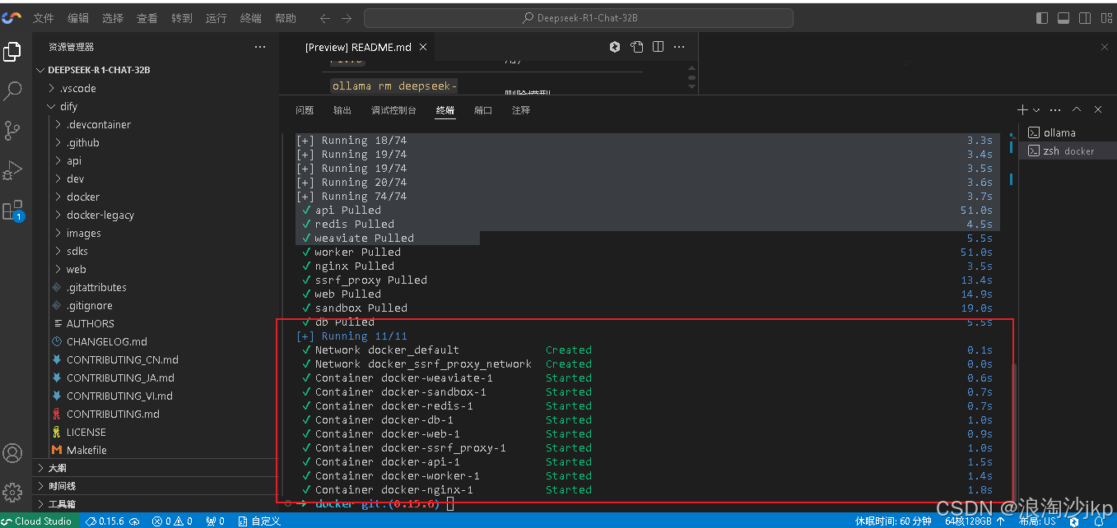Open the Makefile in explorer
Viewport: 1117px width, 528px height.
click(156, 450)
